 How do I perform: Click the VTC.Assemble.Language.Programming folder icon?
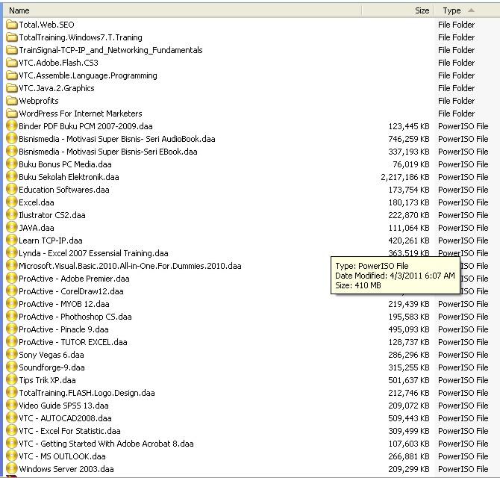point(12,75)
